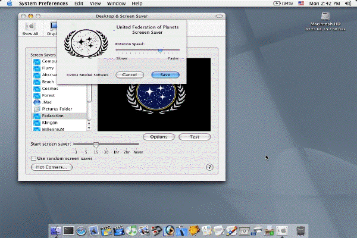Image resolution: width=357 pixels, height=238 pixels.
Task: Click the screen saver preview image
Action: tap(154, 107)
